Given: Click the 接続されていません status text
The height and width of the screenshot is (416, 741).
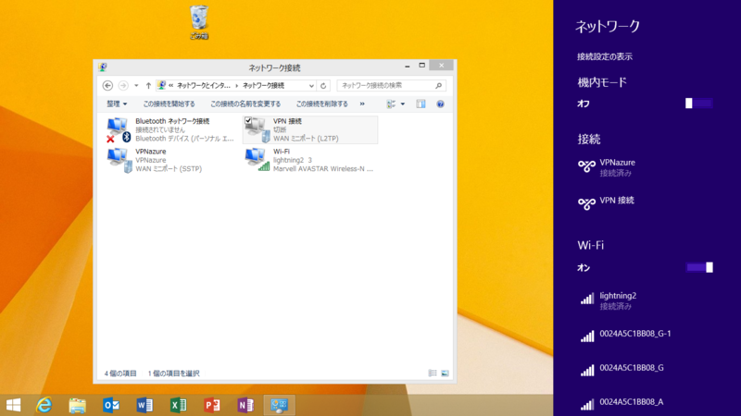Looking at the screenshot, I should click(160, 129).
